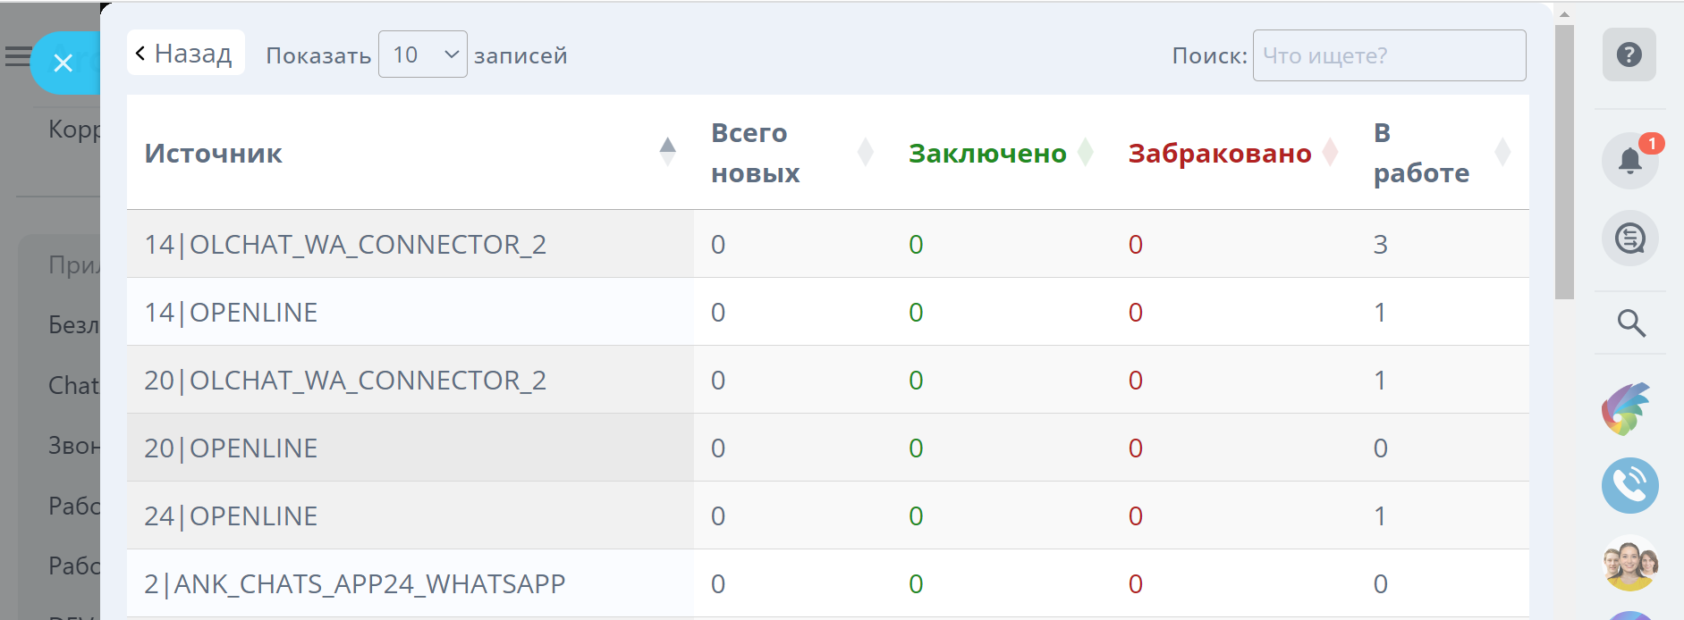Close the slider panel with X
Image resolution: width=1684 pixels, height=620 pixels.
coord(63,63)
